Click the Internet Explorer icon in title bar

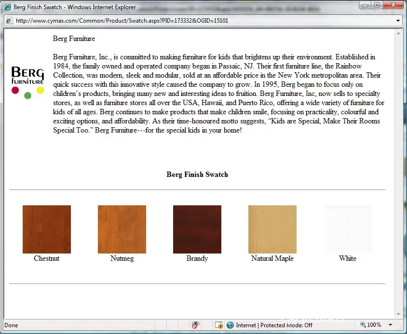click(7, 7)
